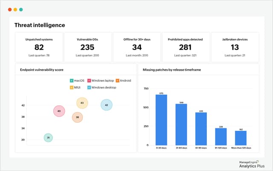Click the pink bubble labeled 40
Image resolution: width=273 pixels, height=171 pixels.
pyautogui.click(x=59, y=111)
